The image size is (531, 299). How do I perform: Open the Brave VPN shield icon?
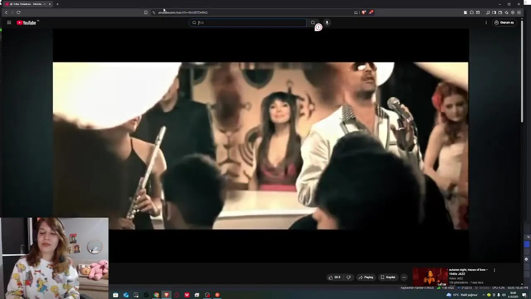(513, 12)
